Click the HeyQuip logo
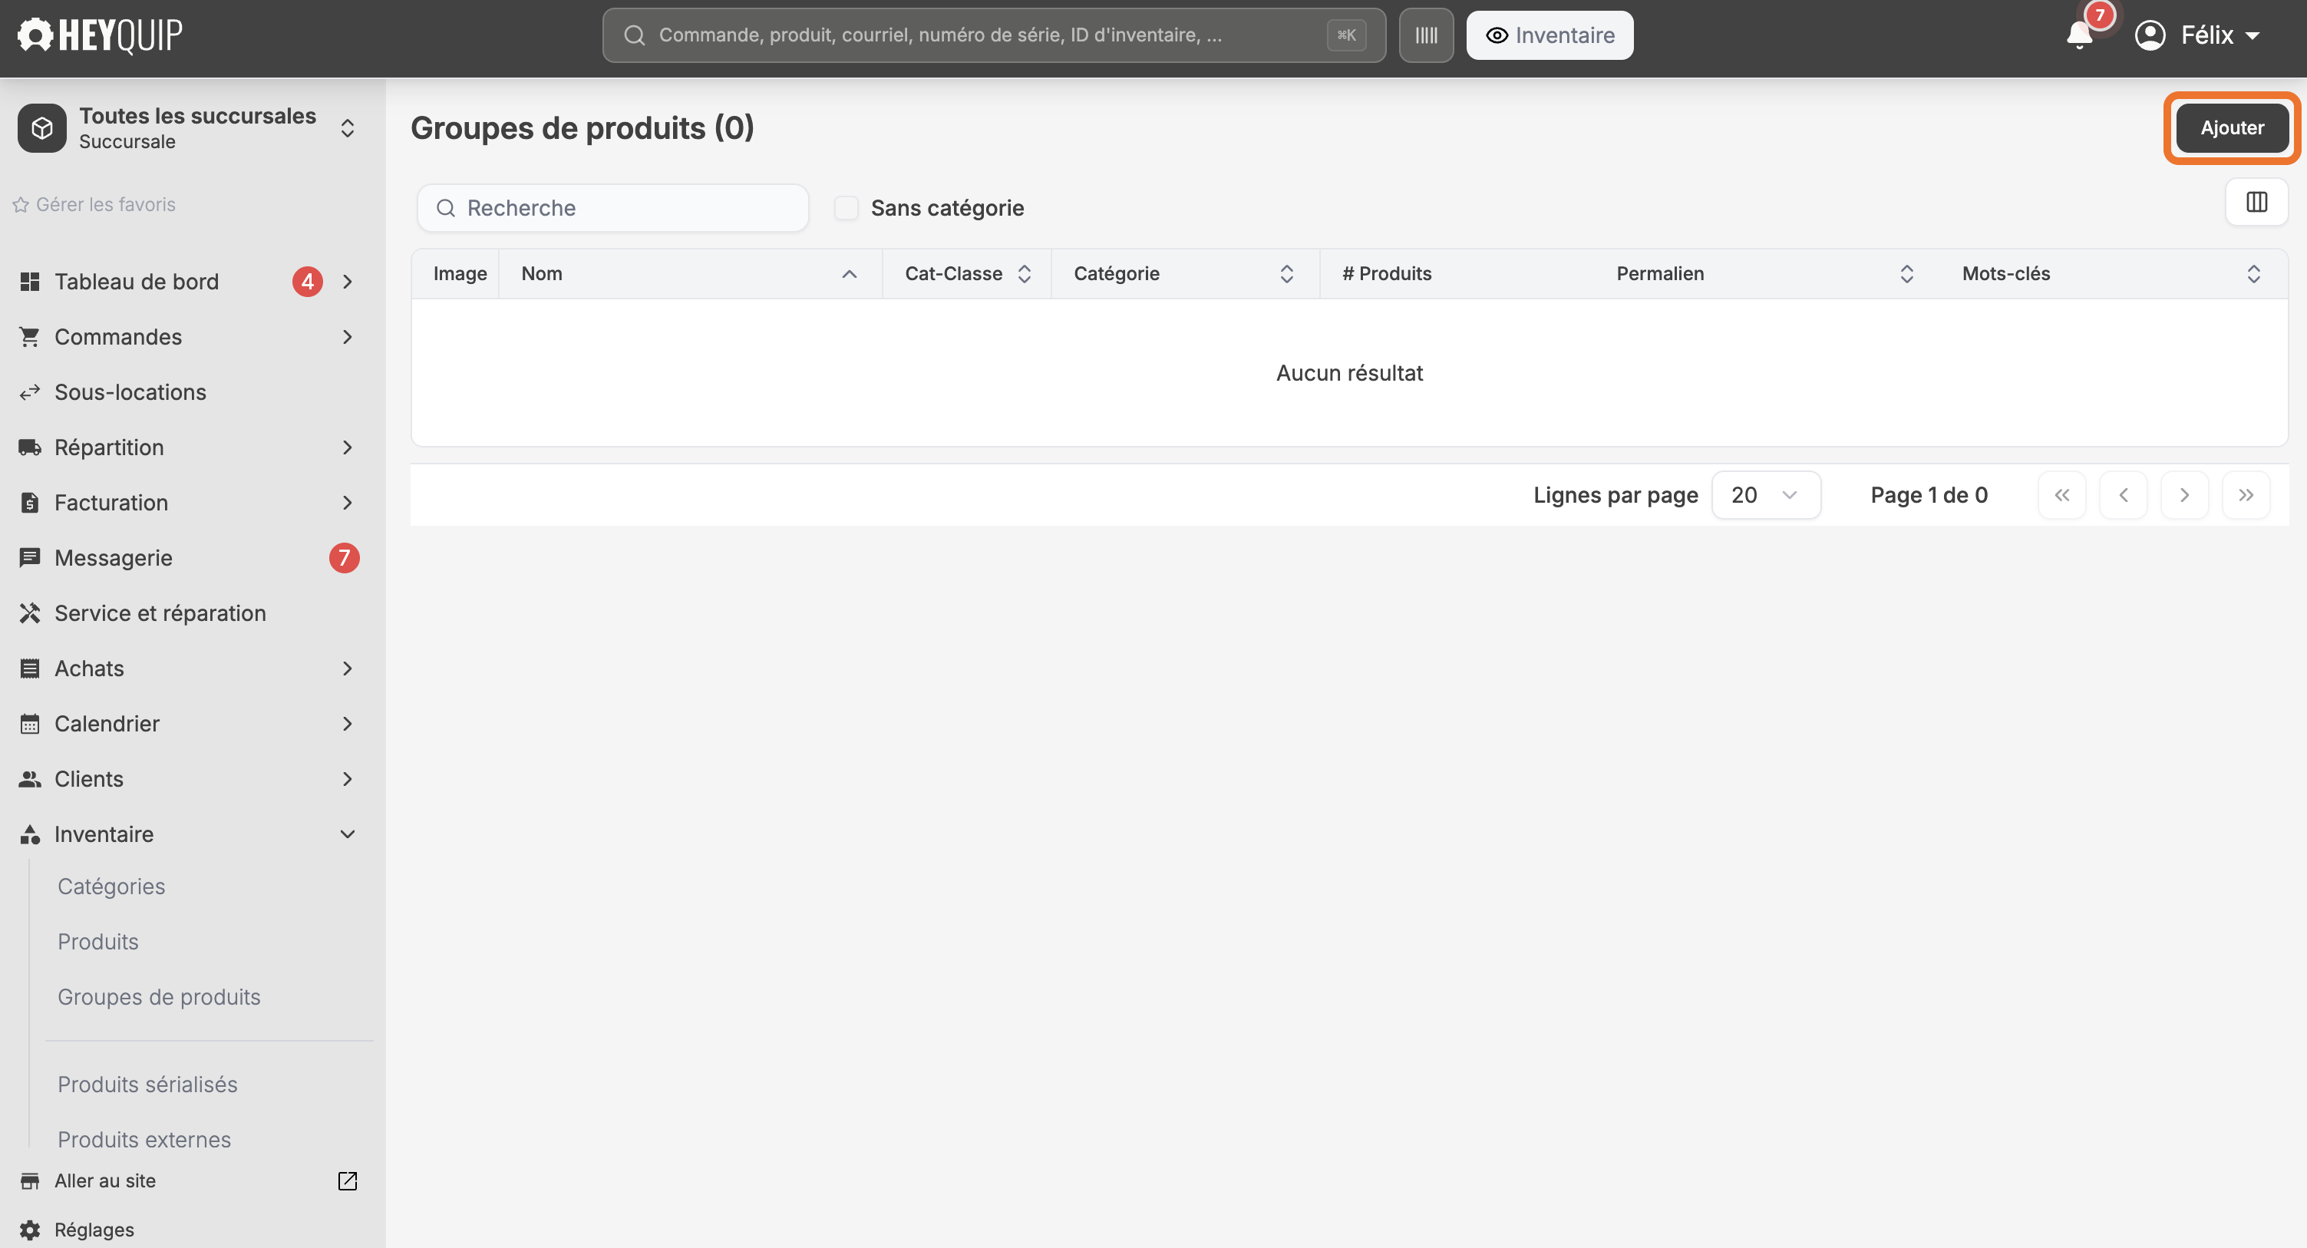Viewport: 2307px width, 1248px height. coord(101,36)
